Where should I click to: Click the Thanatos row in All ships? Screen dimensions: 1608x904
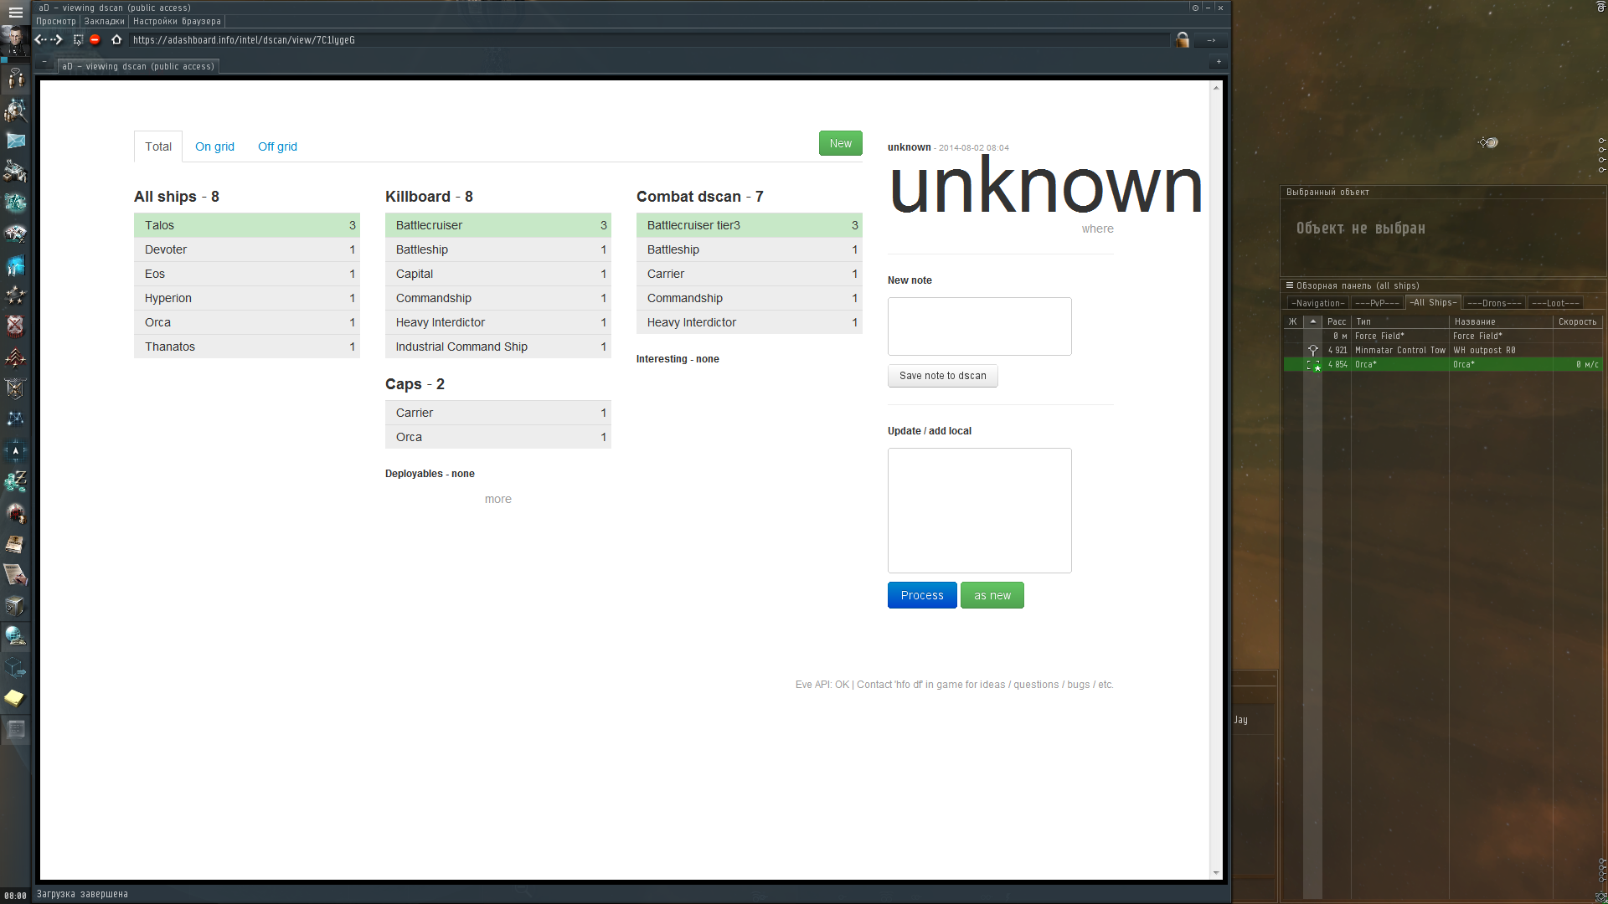pos(247,347)
